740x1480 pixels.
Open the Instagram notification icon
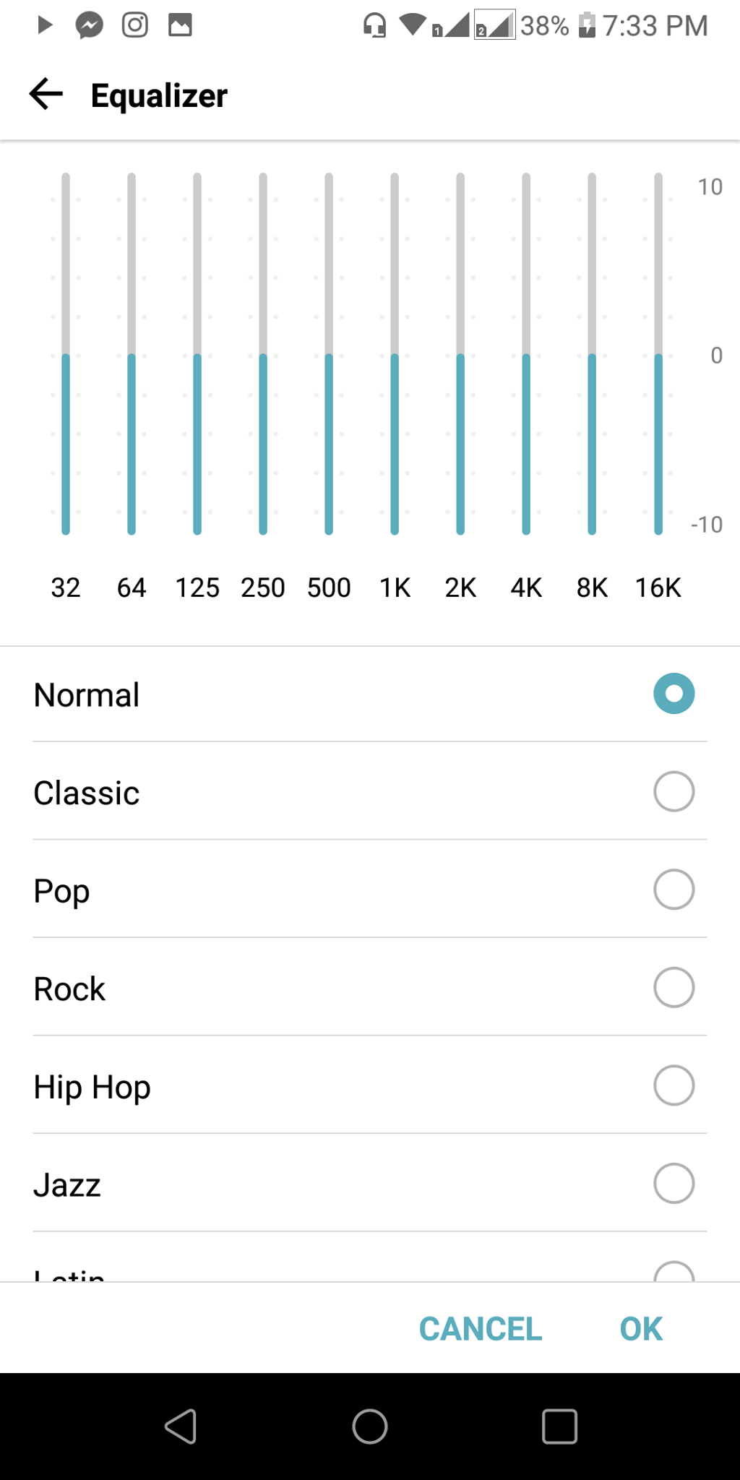point(135,25)
